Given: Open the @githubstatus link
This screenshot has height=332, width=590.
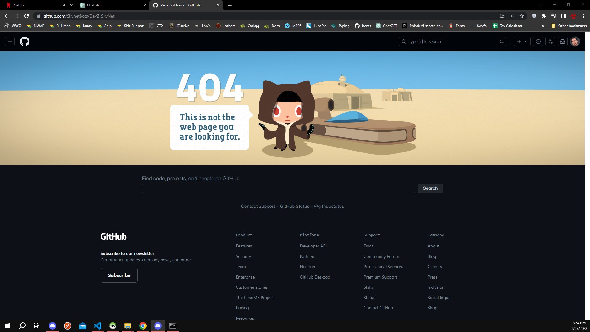Looking at the screenshot, I should pos(329,206).
